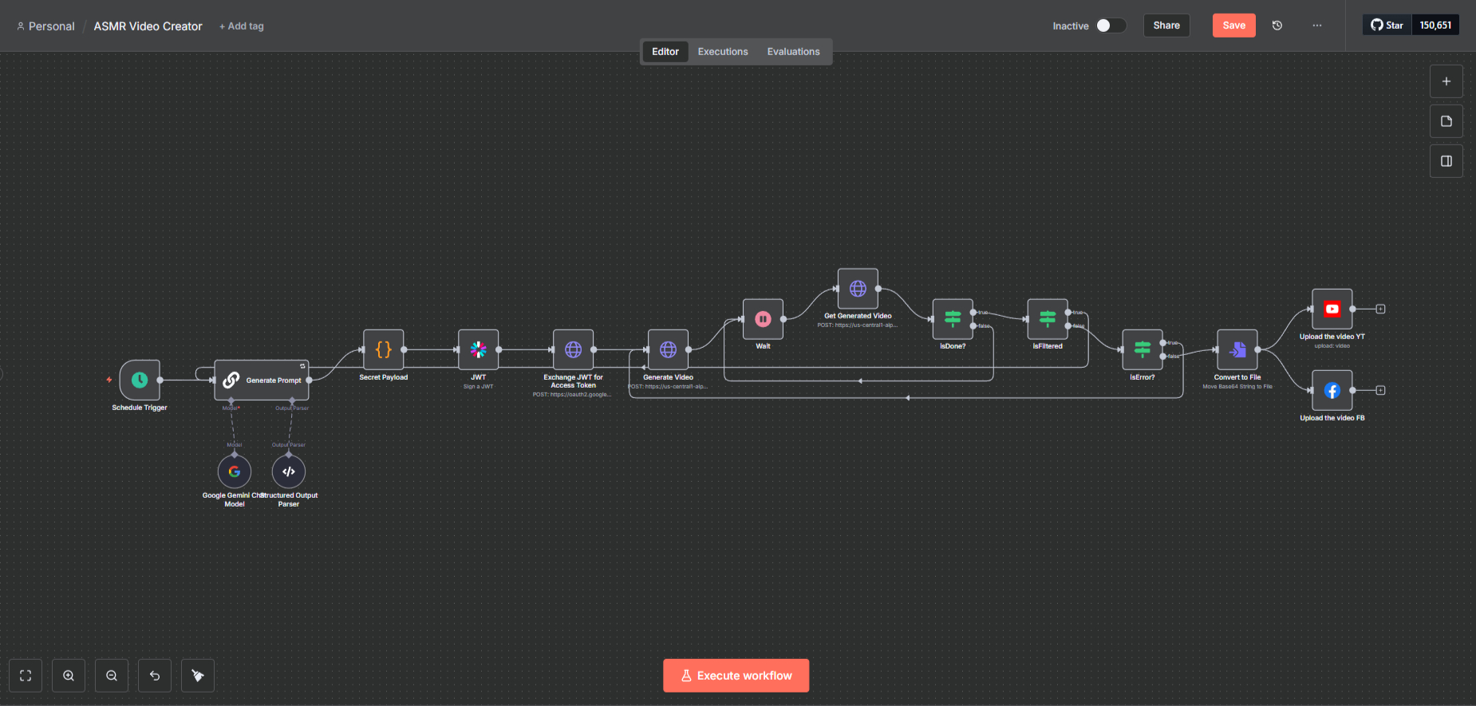Select the Secret Payload code node
This screenshot has height=706, width=1476.
pyautogui.click(x=383, y=349)
